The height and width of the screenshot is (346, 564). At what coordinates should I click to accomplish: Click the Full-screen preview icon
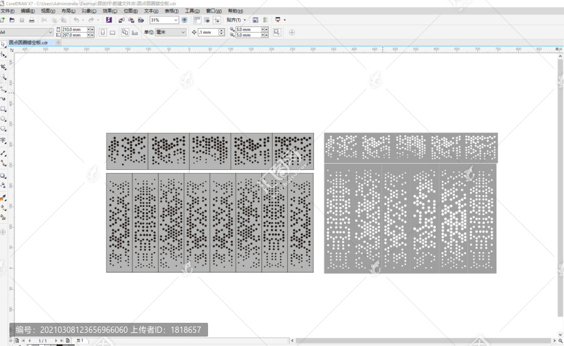point(184,20)
